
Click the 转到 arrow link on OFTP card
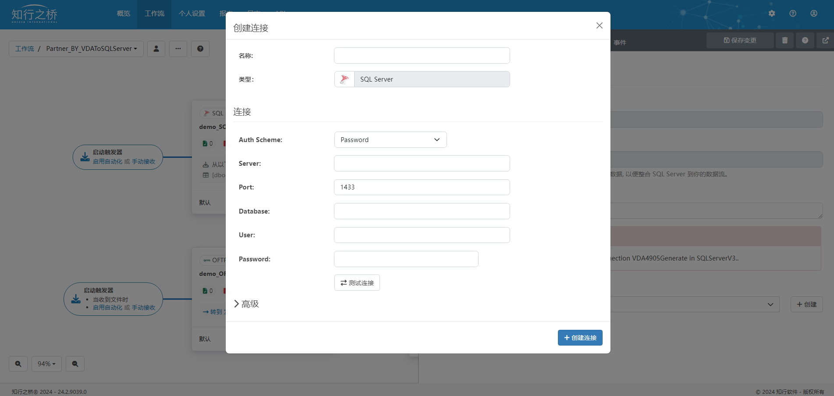[213, 312]
